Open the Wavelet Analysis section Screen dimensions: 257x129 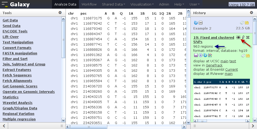pos(18,103)
